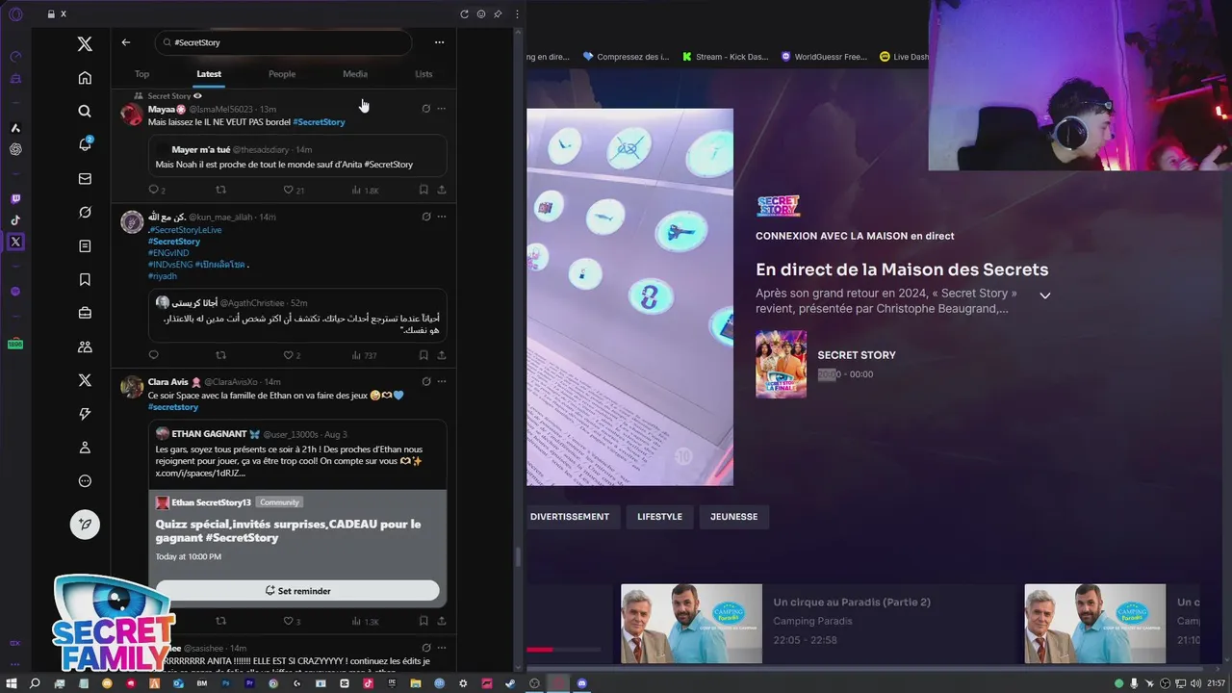Open Discord from the taskbar

pos(581,683)
